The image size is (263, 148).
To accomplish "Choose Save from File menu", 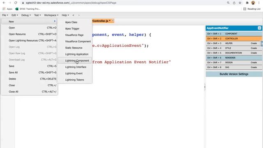I will tap(29, 66).
